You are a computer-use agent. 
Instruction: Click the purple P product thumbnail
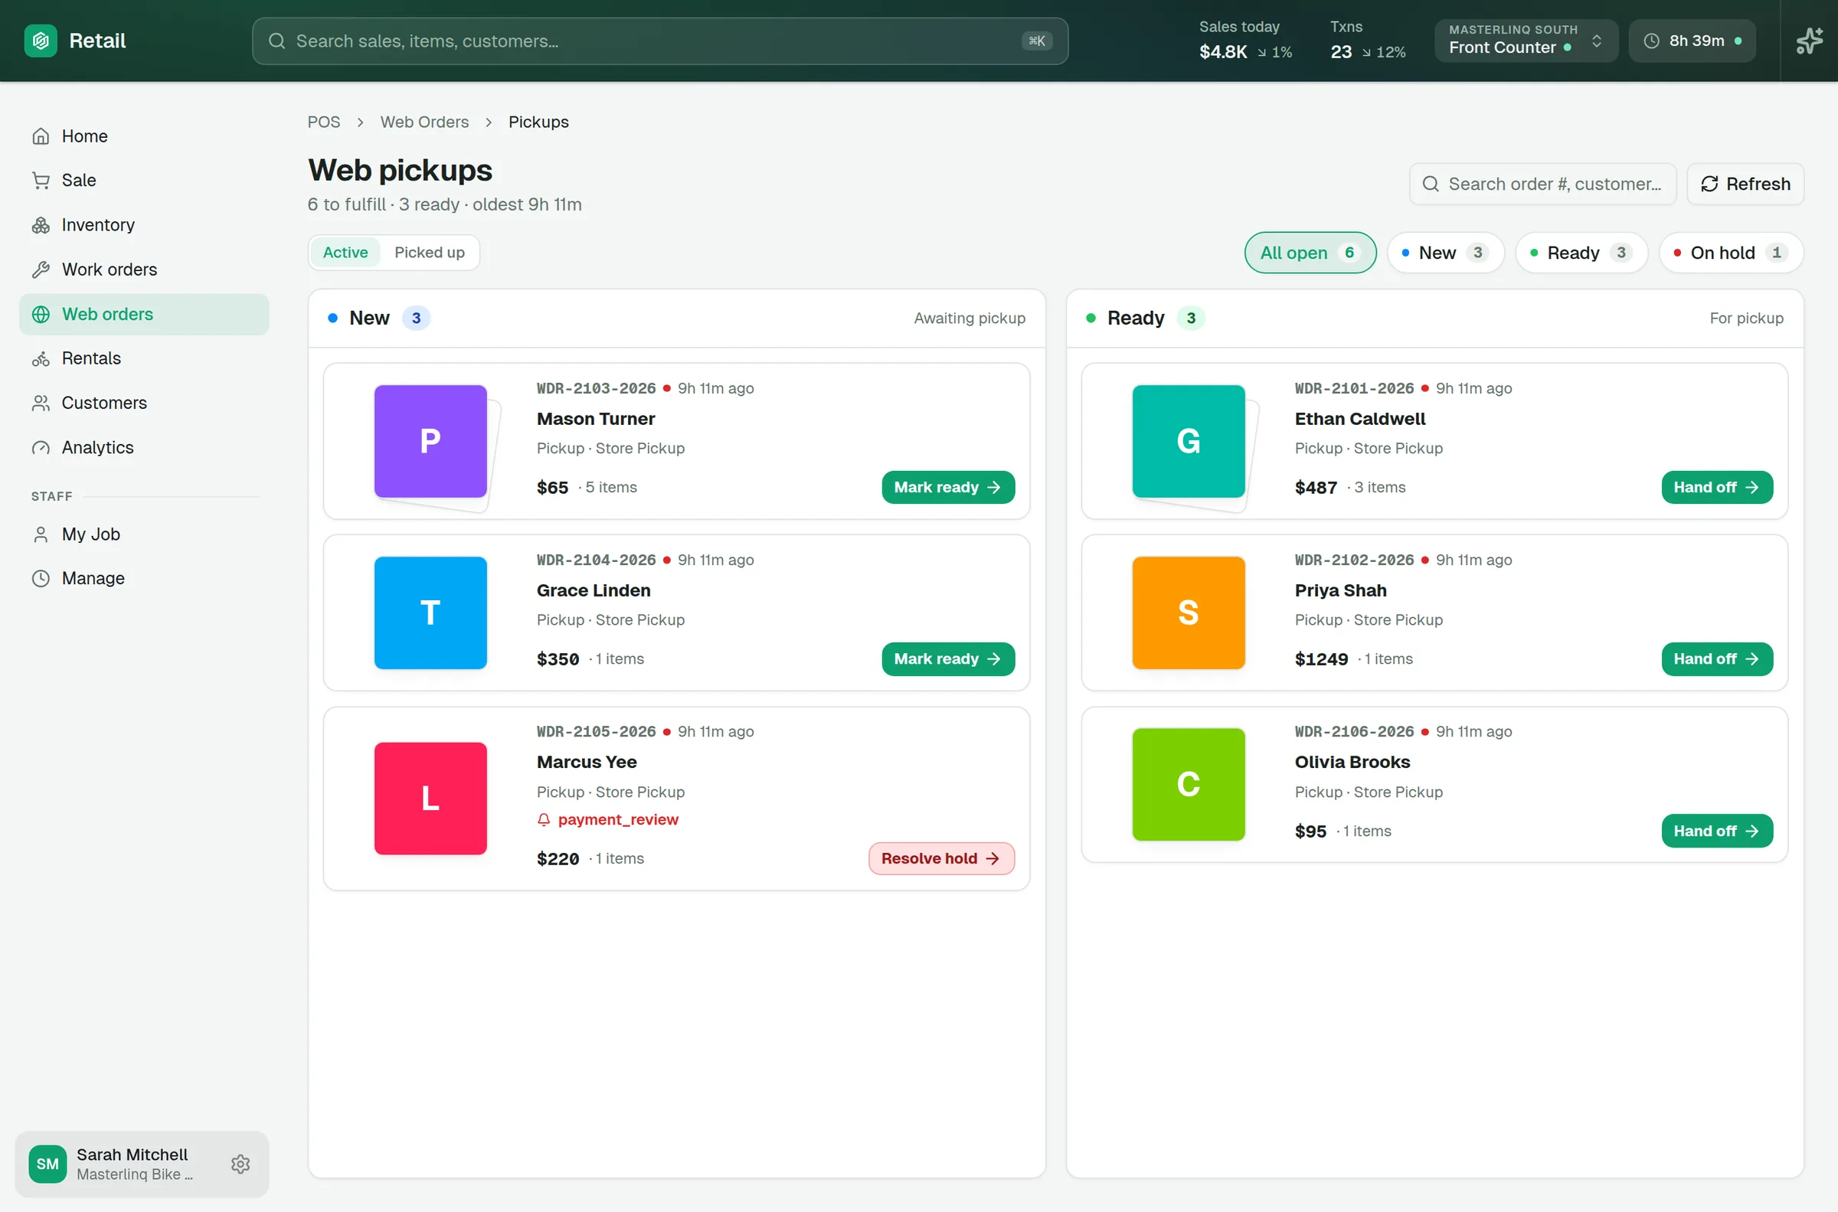430,441
